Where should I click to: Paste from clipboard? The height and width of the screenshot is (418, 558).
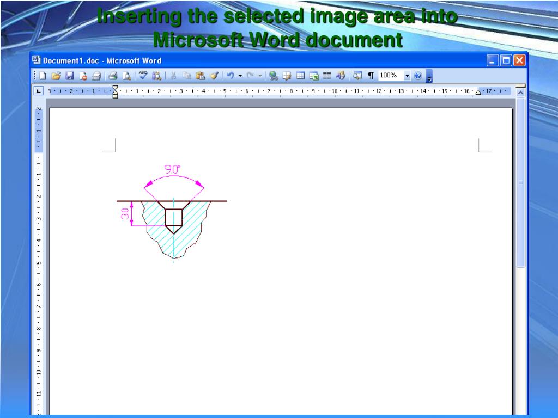(201, 76)
